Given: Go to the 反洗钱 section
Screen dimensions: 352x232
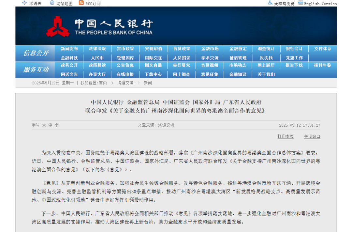Looking at the screenshot, I should 266,58.
